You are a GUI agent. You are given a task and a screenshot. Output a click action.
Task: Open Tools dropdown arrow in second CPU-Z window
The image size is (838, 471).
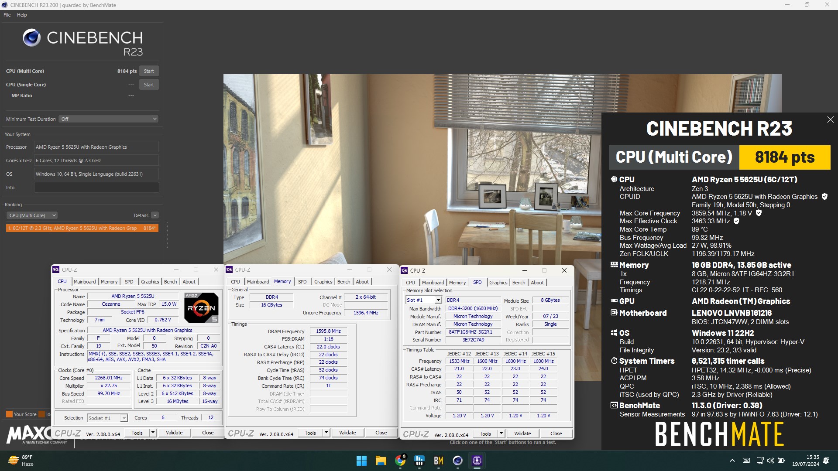coord(326,433)
